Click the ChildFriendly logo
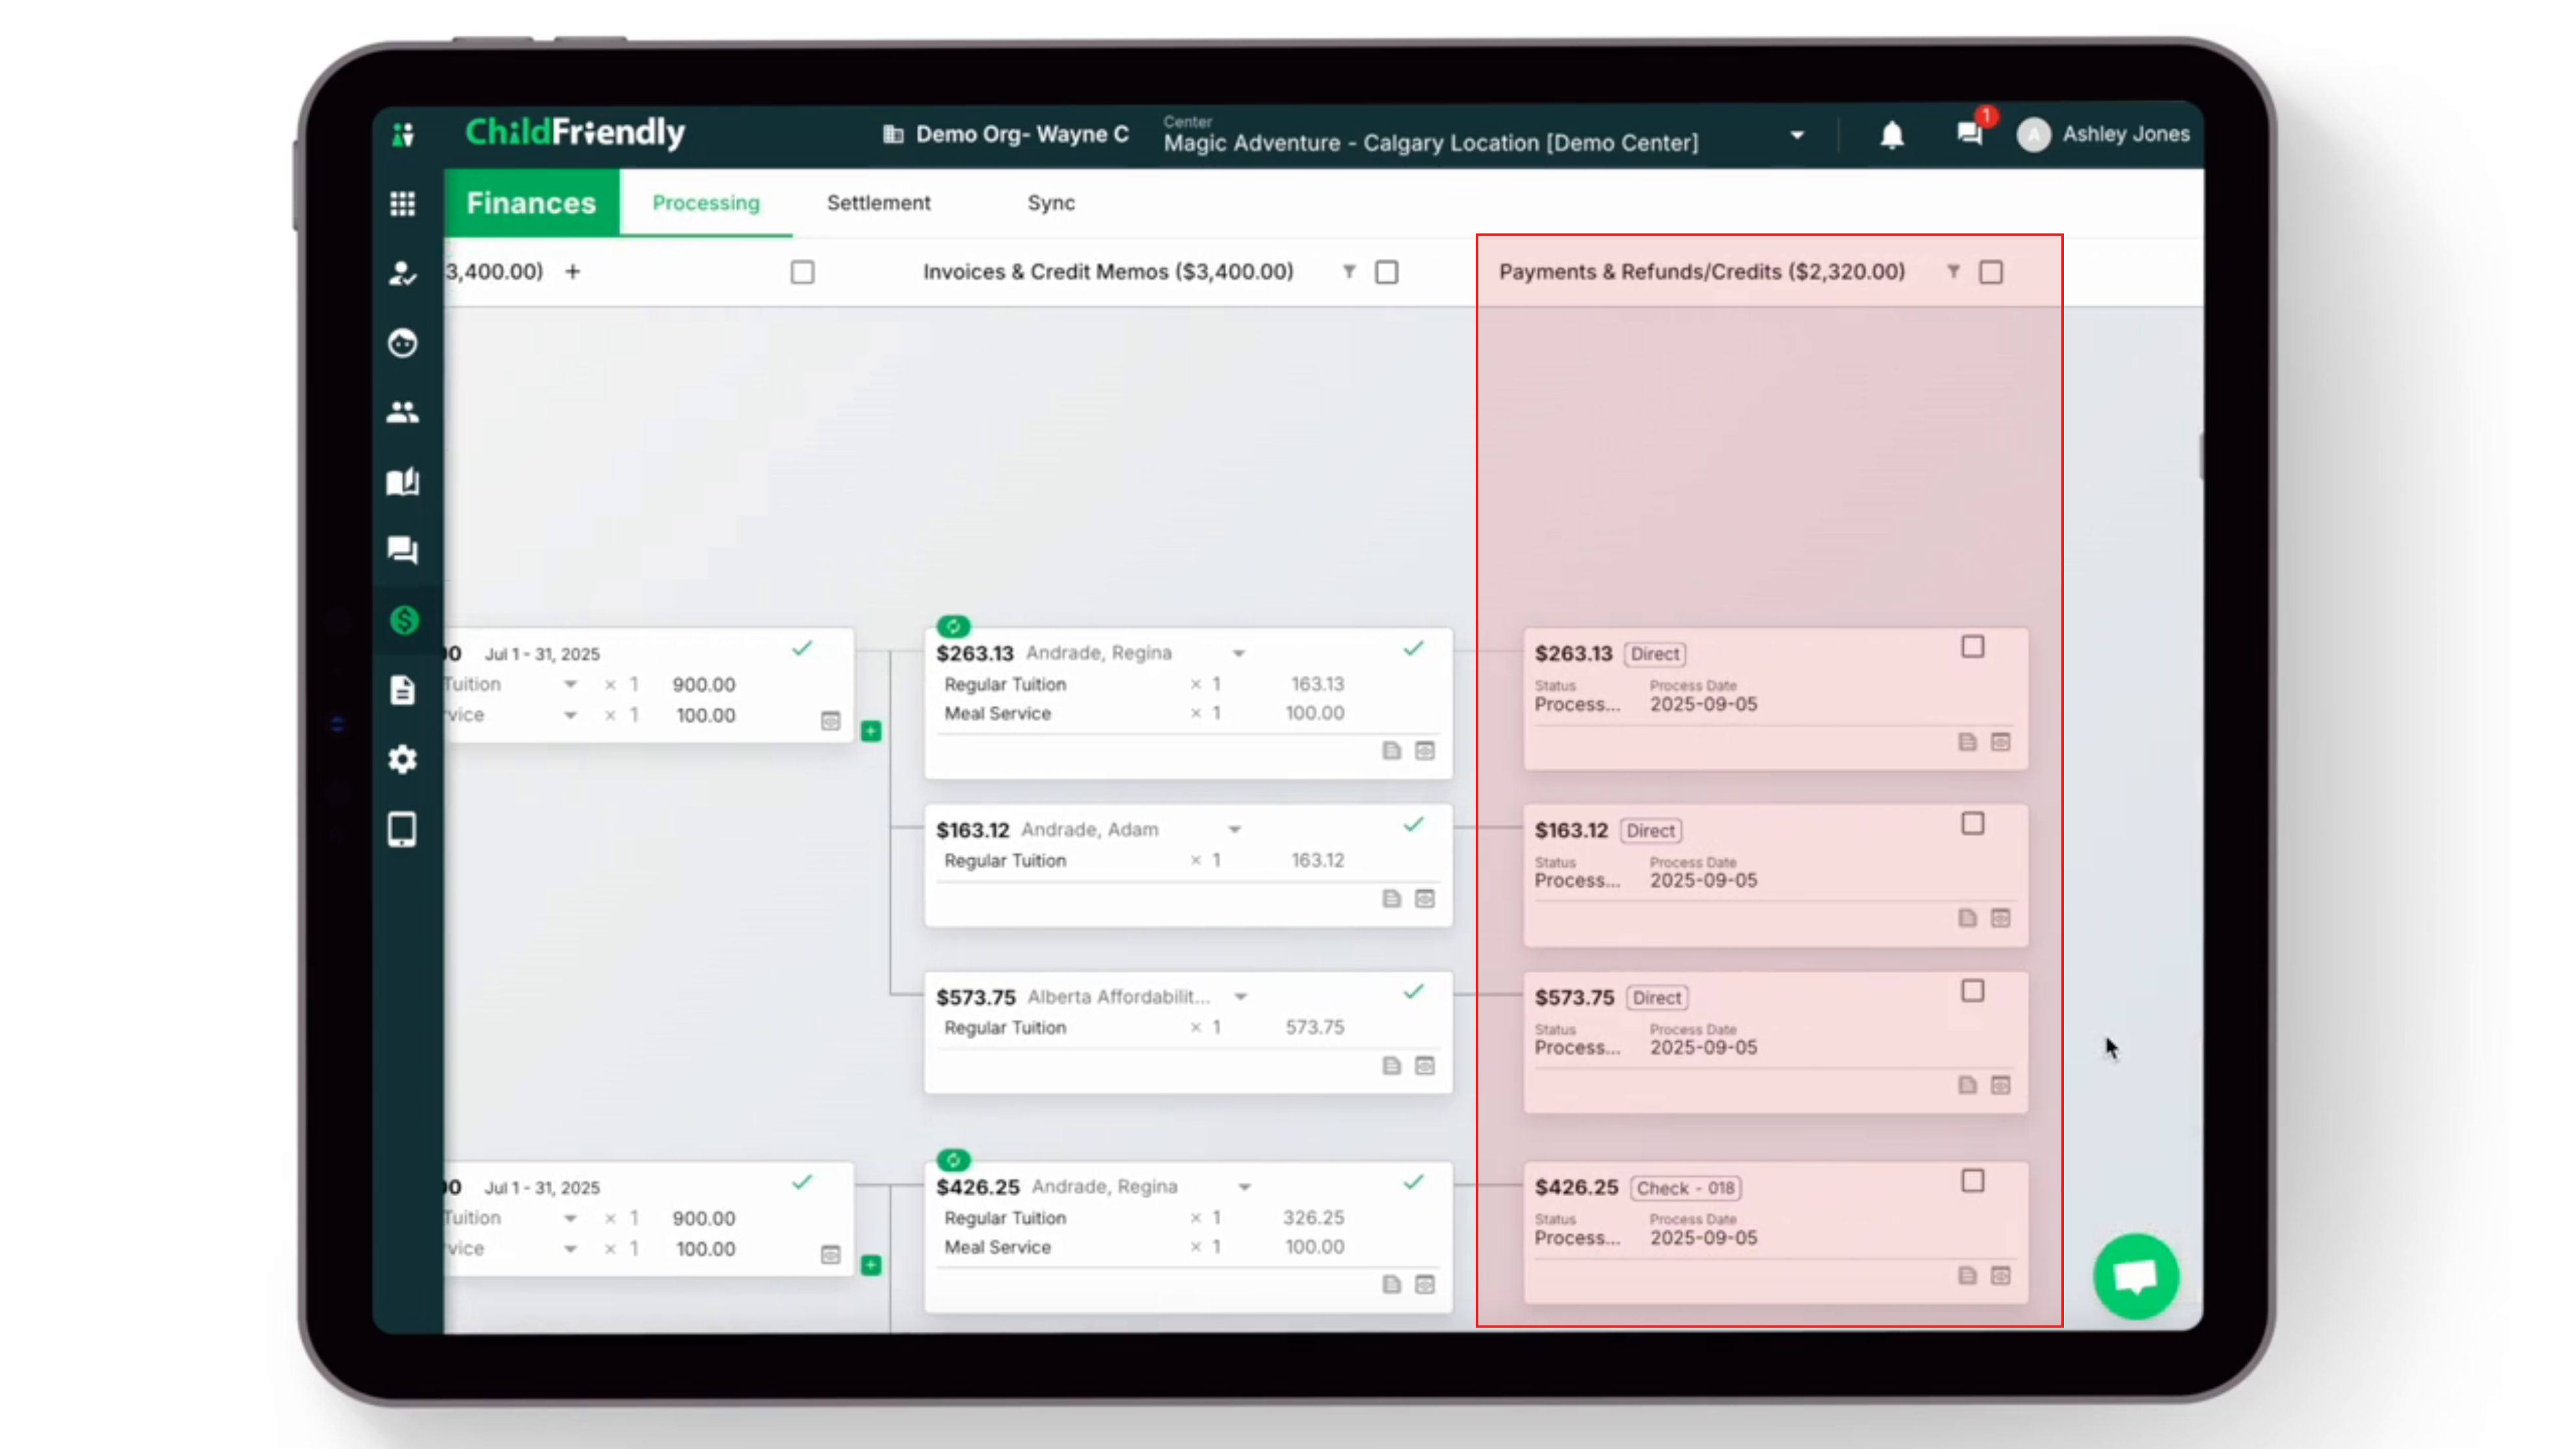Viewport: 2576px width, 1449px height. coord(575,132)
